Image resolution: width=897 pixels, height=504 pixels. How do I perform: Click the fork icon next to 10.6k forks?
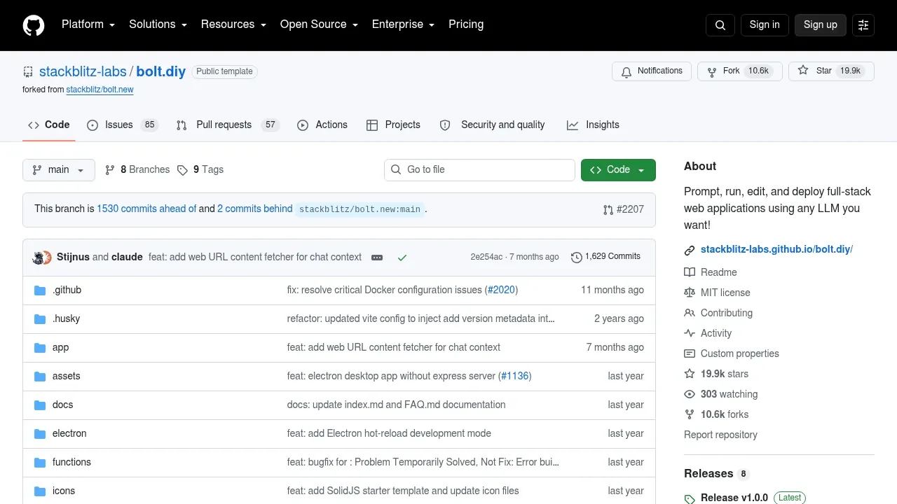[x=690, y=414]
